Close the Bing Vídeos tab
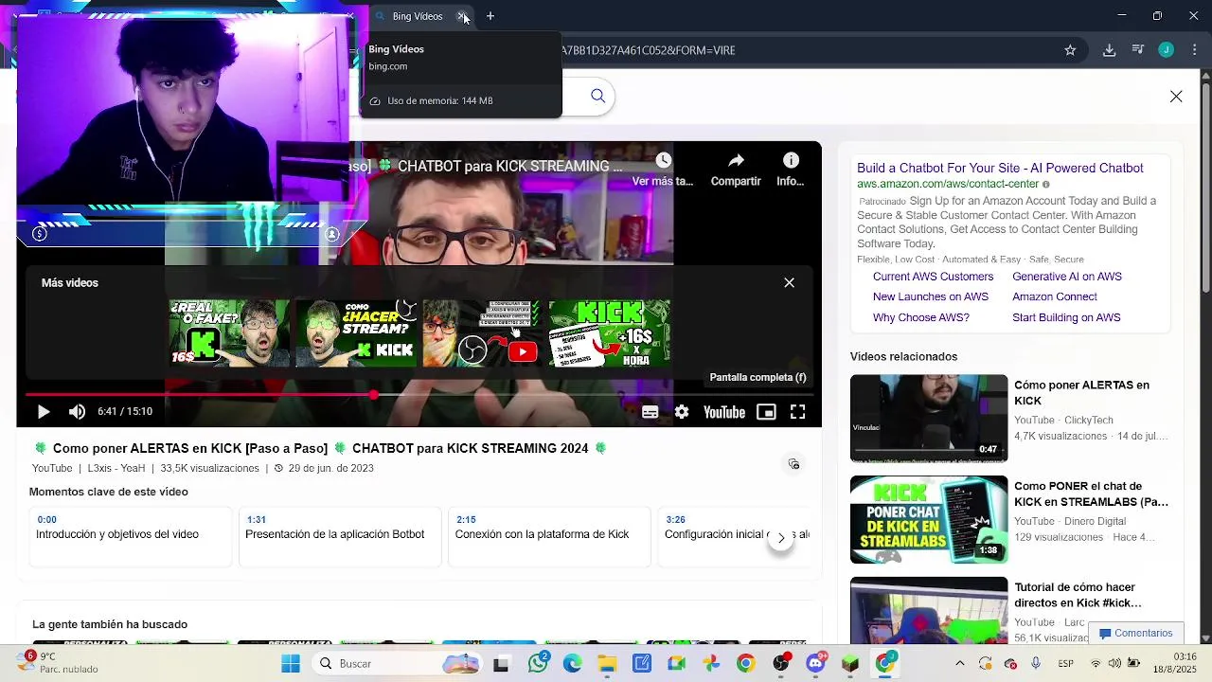The width and height of the screenshot is (1212, 682). 461,16
